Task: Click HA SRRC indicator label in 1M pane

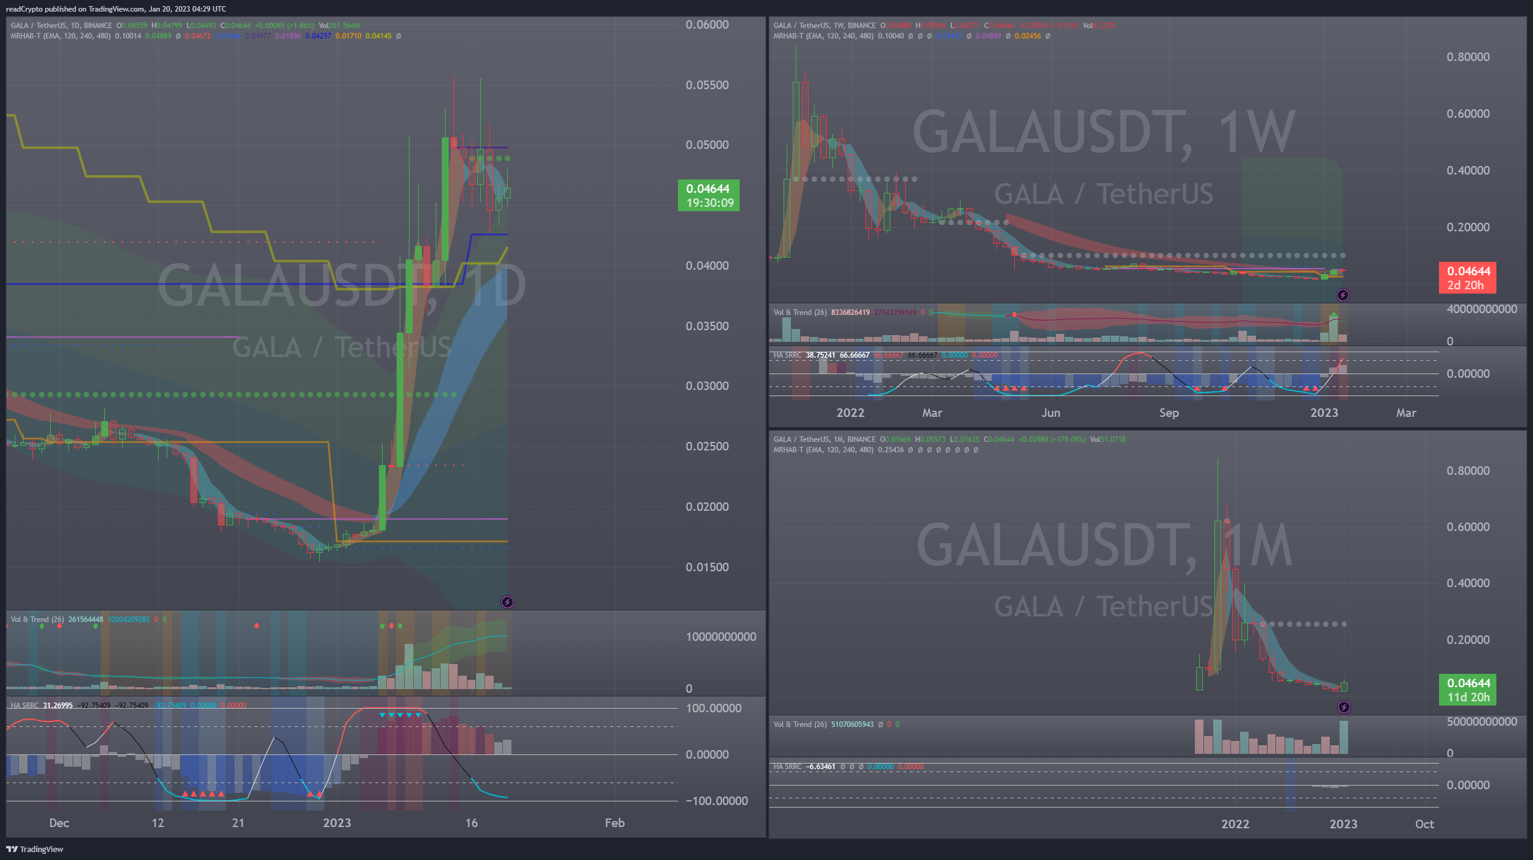Action: click(x=787, y=767)
